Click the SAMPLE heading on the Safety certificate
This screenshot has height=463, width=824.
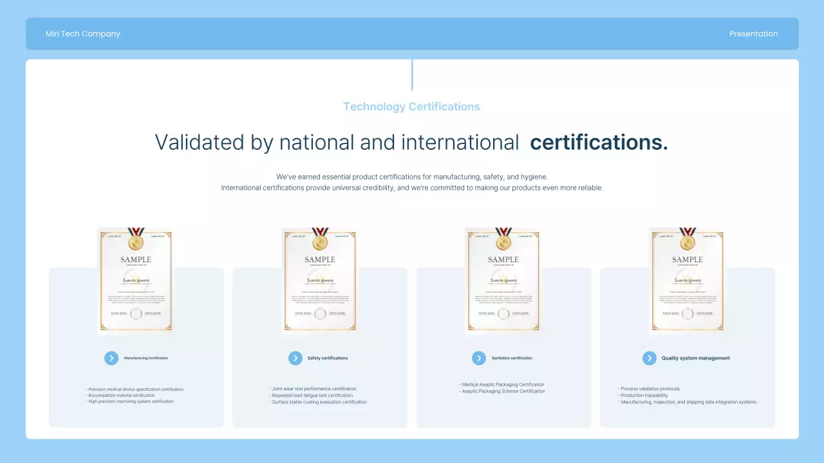320,260
